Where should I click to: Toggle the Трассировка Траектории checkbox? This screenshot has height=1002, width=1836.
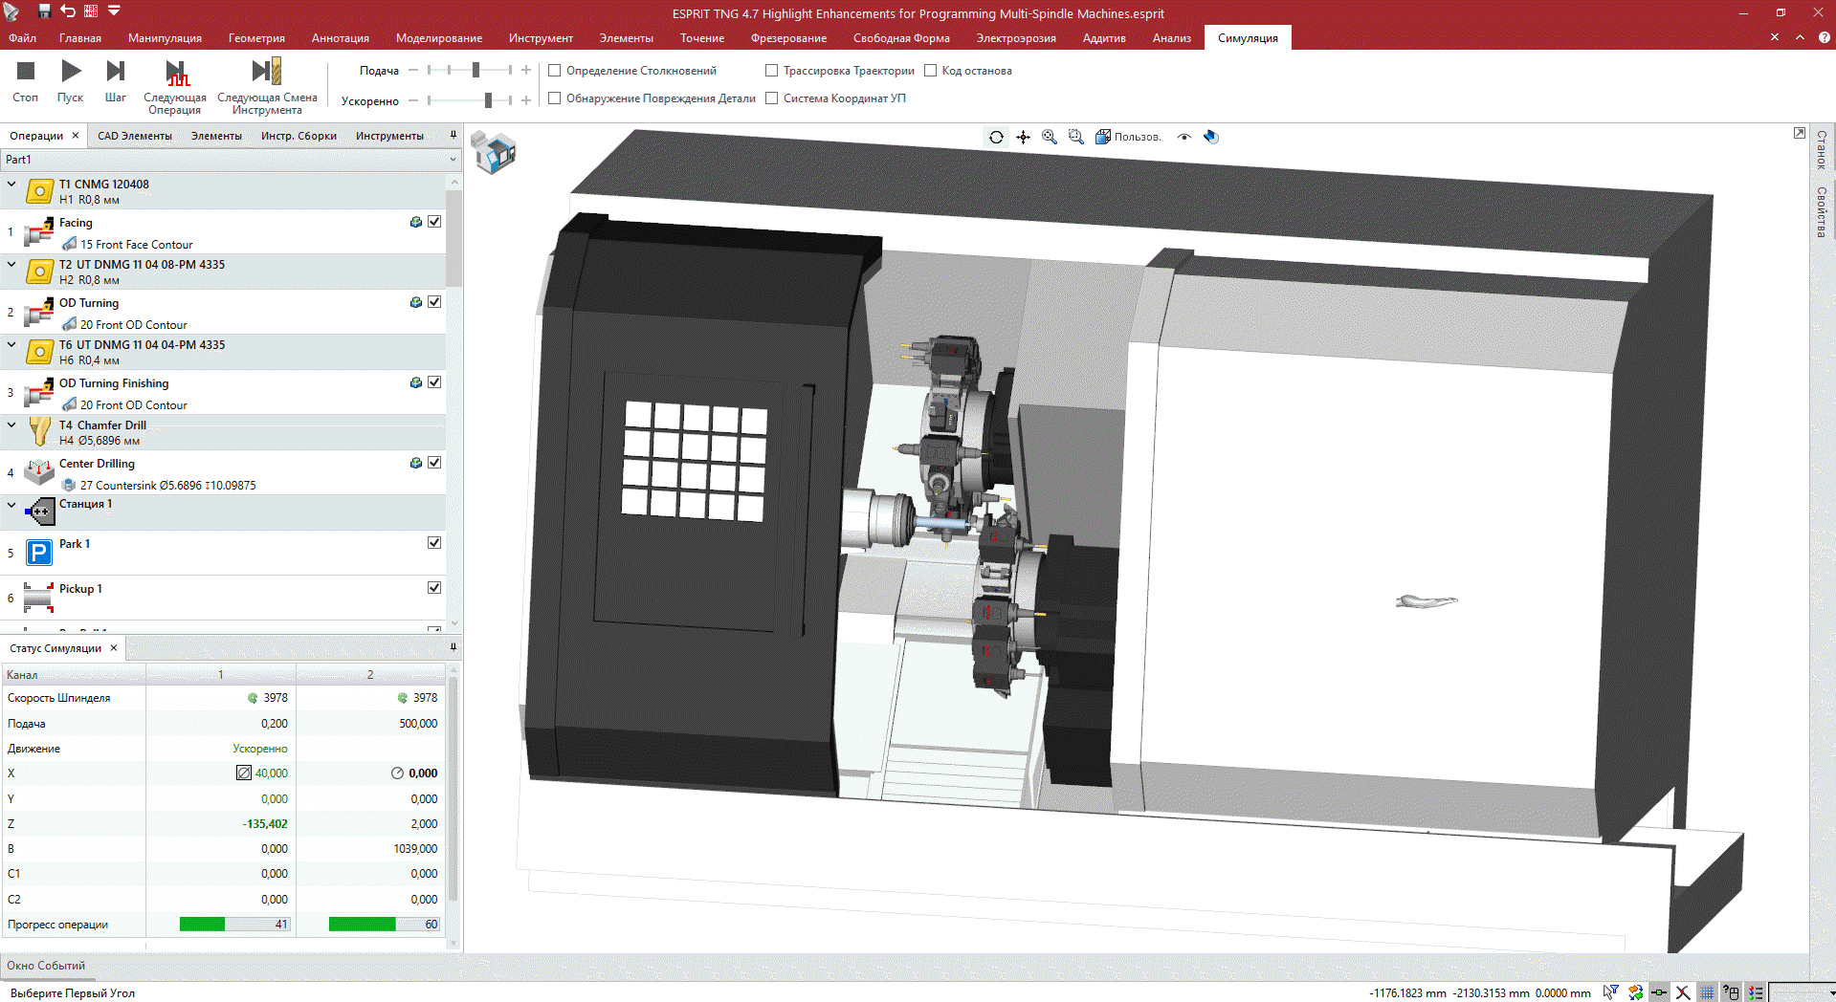tap(772, 71)
